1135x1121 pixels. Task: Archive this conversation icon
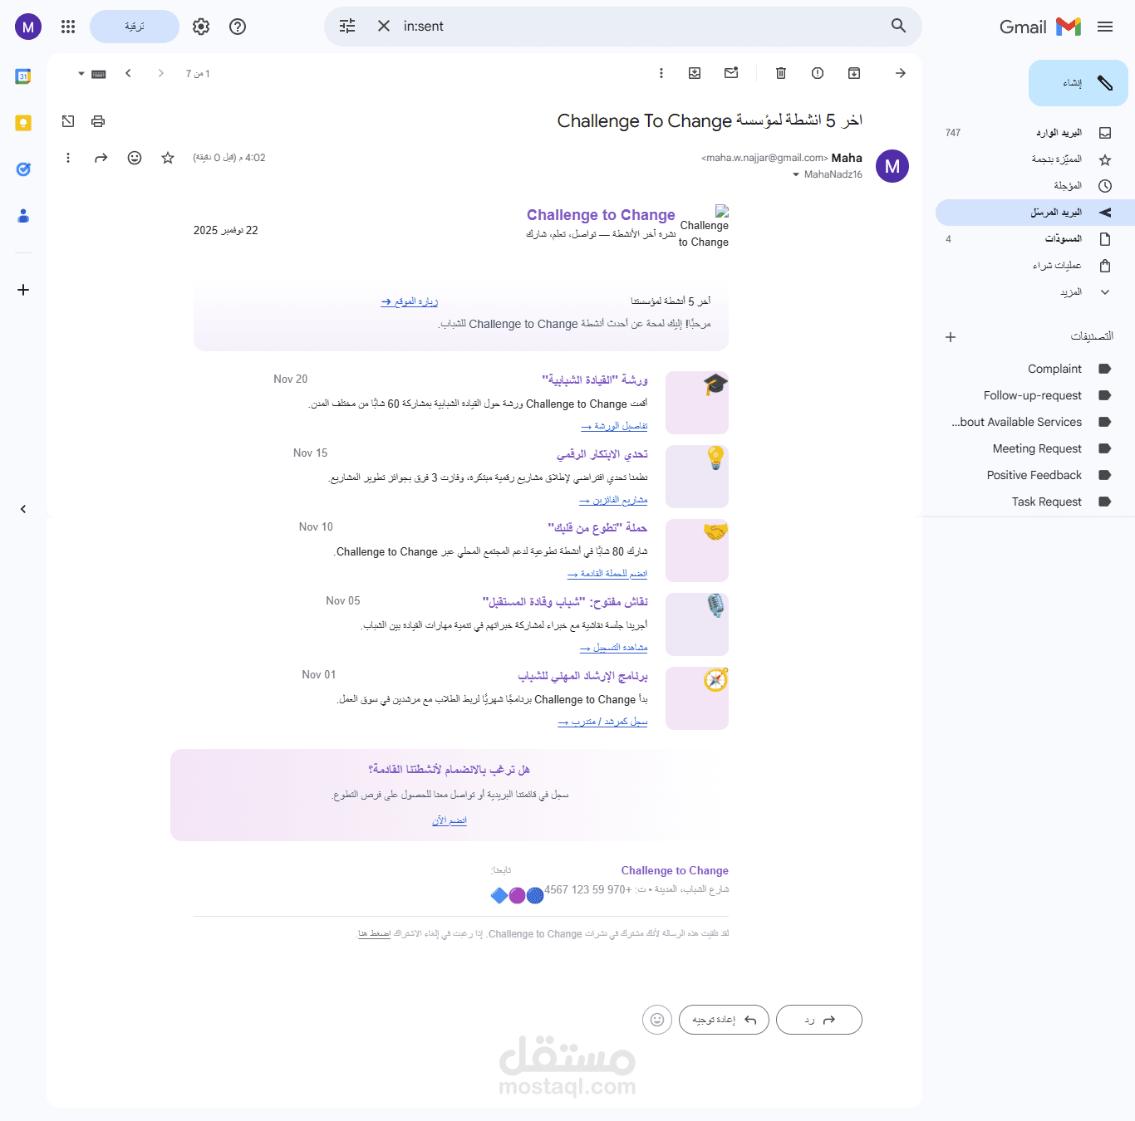[854, 73]
